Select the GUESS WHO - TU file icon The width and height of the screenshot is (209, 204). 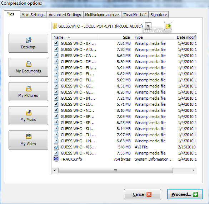(56, 135)
